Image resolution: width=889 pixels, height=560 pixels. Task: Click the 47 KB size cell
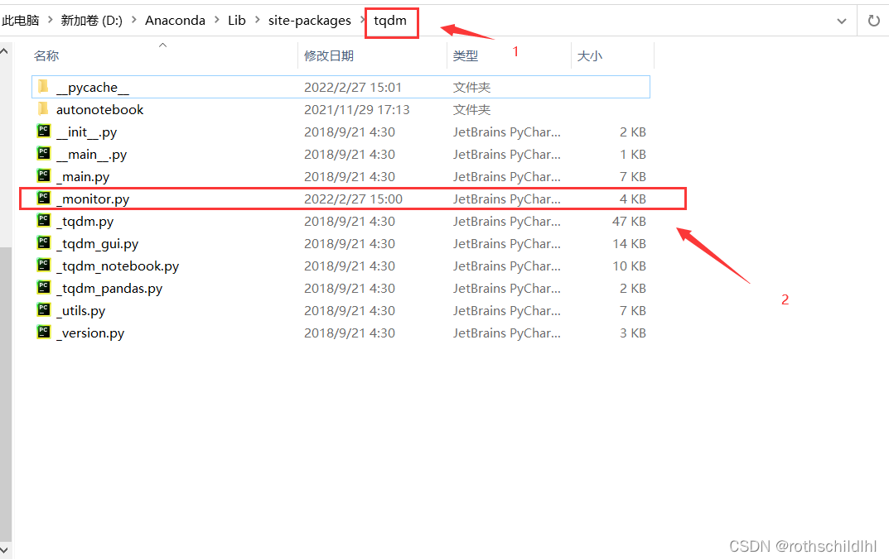tap(629, 222)
